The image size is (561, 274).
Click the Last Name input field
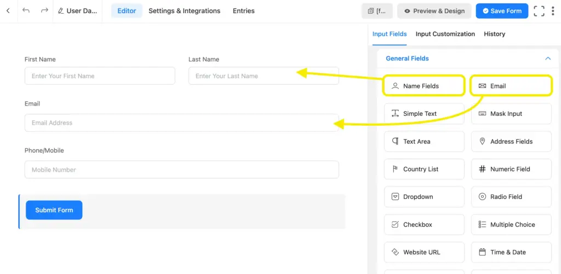click(264, 75)
